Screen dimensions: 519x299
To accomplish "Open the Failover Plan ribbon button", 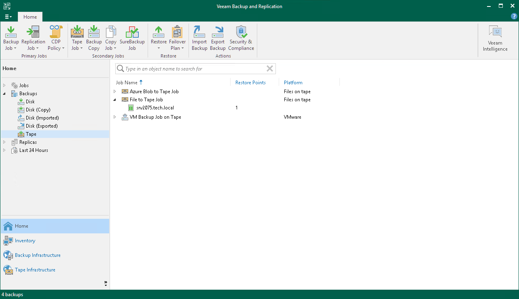I will click(178, 38).
